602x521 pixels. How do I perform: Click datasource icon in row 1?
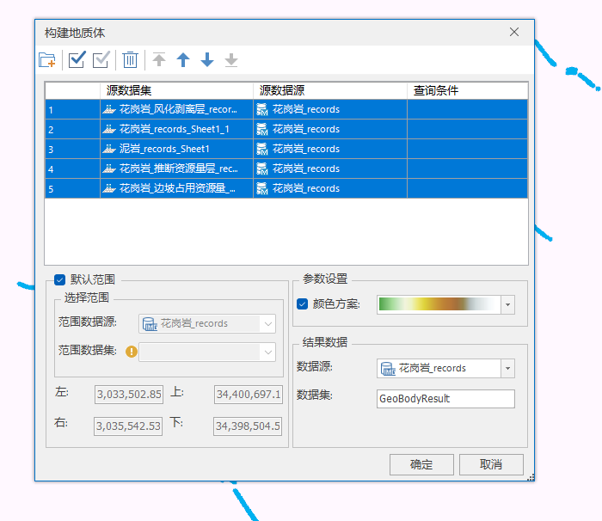[261, 109]
